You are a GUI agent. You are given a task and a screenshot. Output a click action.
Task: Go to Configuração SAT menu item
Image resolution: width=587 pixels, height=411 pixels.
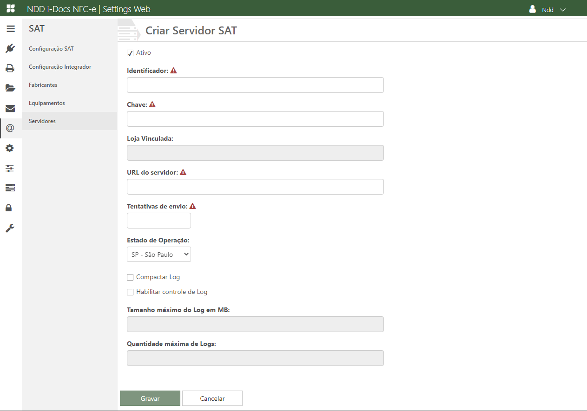(x=51, y=49)
